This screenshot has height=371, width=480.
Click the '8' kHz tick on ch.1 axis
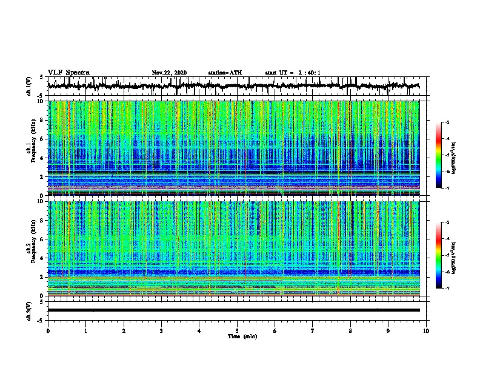(42, 120)
